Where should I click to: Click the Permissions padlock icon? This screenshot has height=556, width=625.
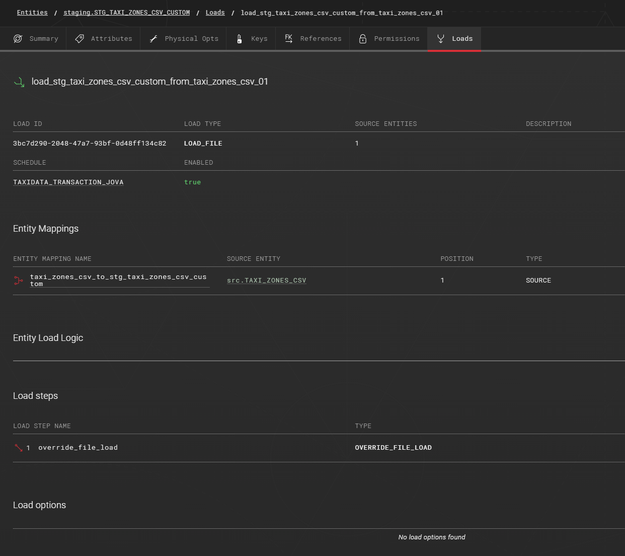362,39
